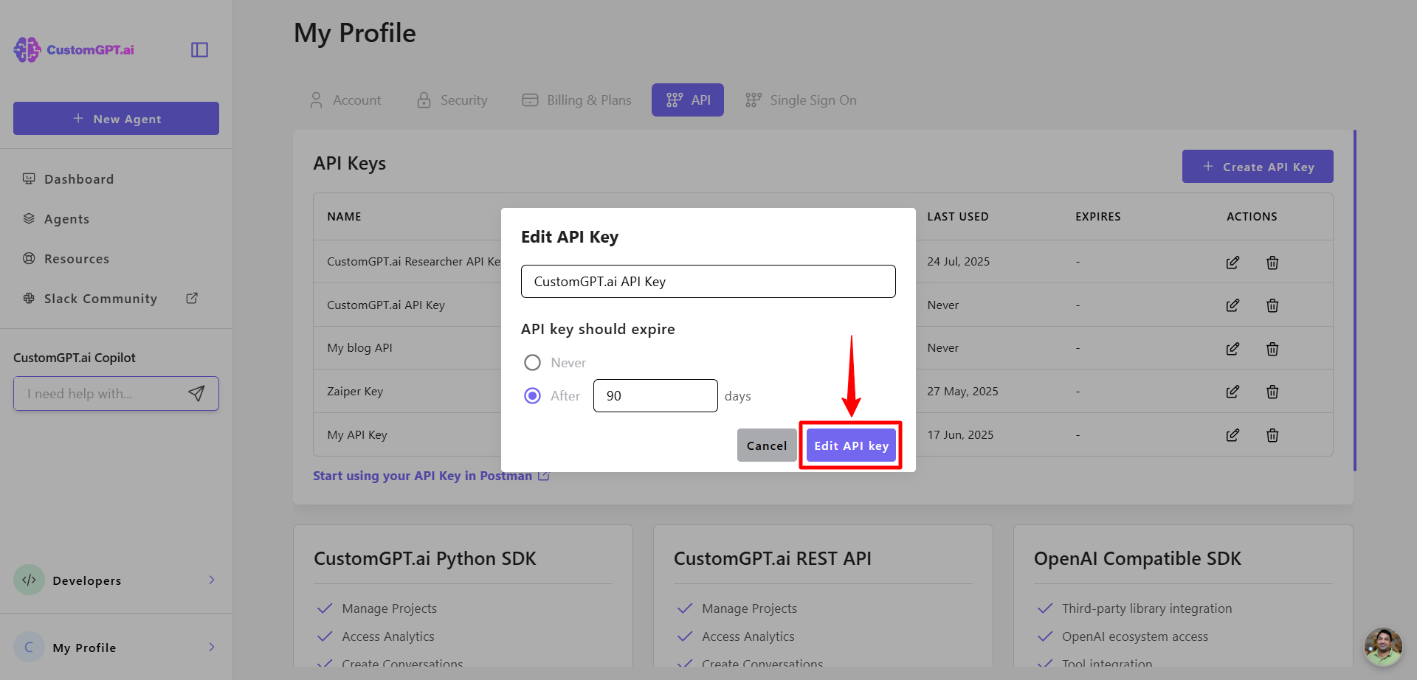Click the Developers code icon
1417x680 pixels.
[x=29, y=580]
